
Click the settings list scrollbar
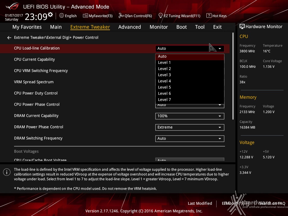click(x=233, y=76)
